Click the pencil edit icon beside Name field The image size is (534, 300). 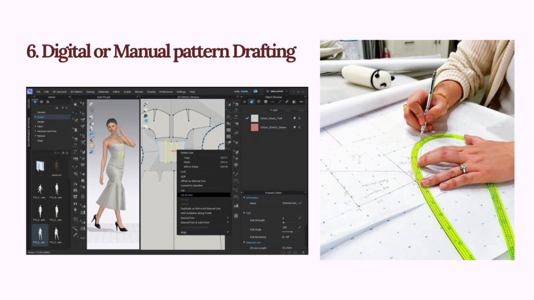pos(299,203)
